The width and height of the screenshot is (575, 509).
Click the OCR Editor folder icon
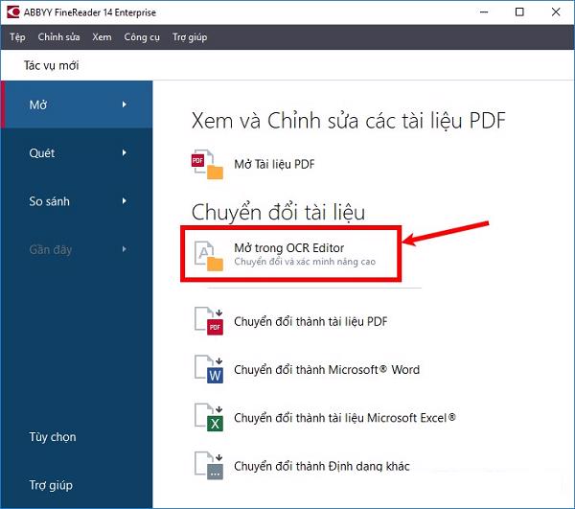coord(208,256)
